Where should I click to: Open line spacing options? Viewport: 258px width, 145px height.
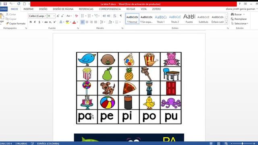[102, 22]
